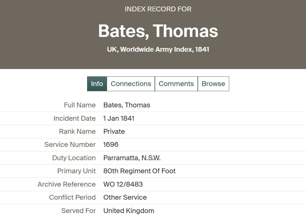
Task: Click the rank value Private
Action: [x=114, y=131]
